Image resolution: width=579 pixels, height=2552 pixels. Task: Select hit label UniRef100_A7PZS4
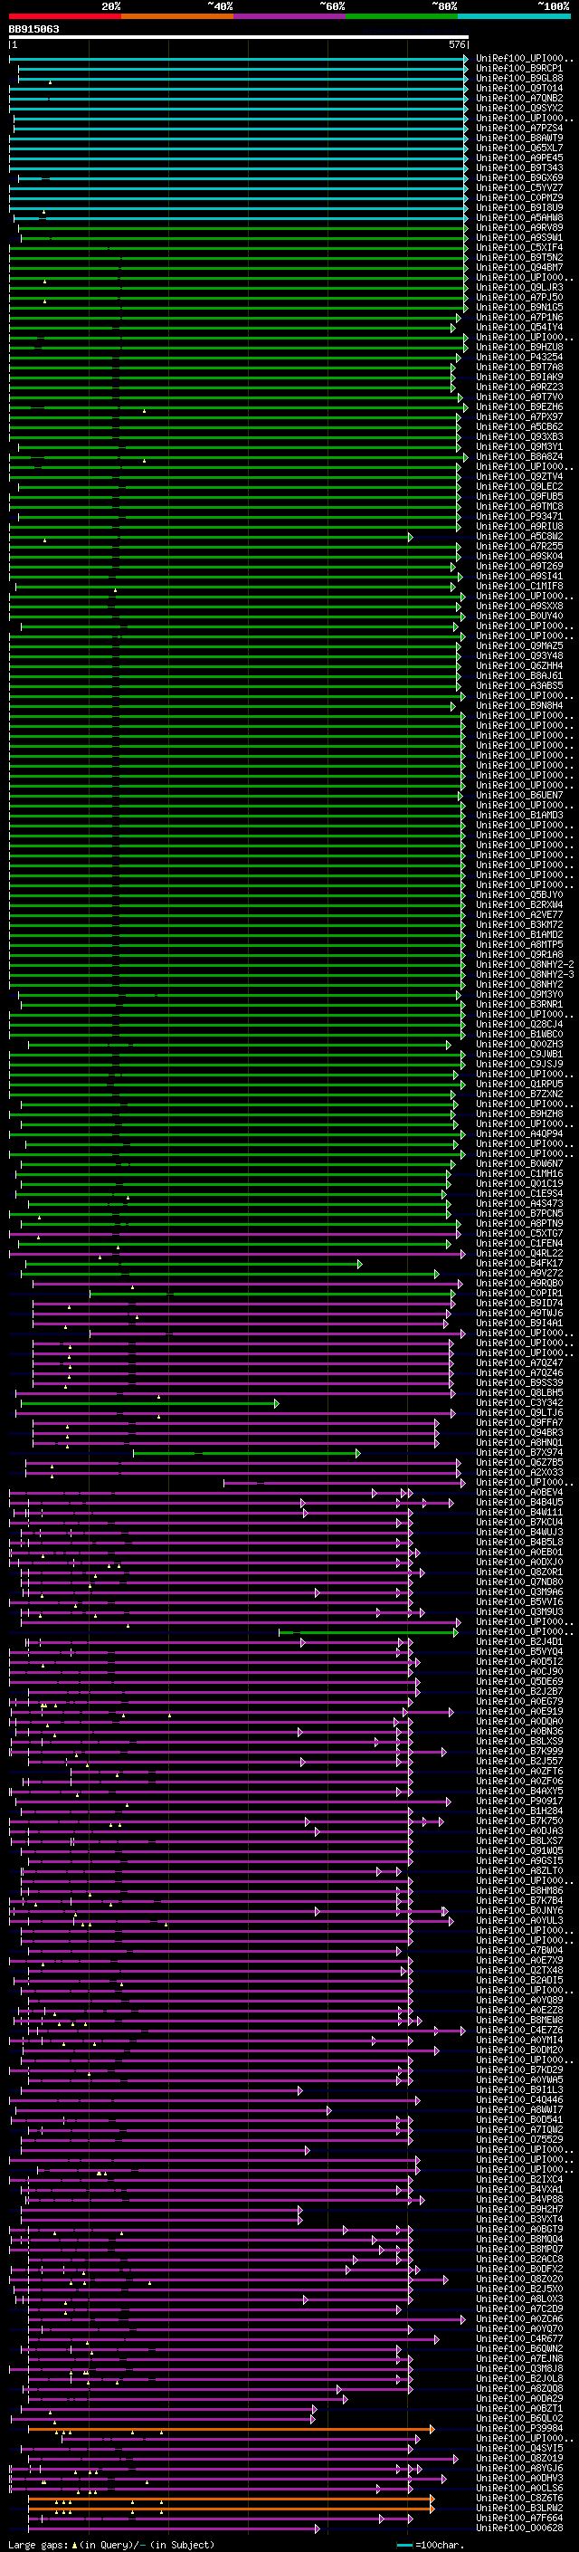tap(518, 128)
